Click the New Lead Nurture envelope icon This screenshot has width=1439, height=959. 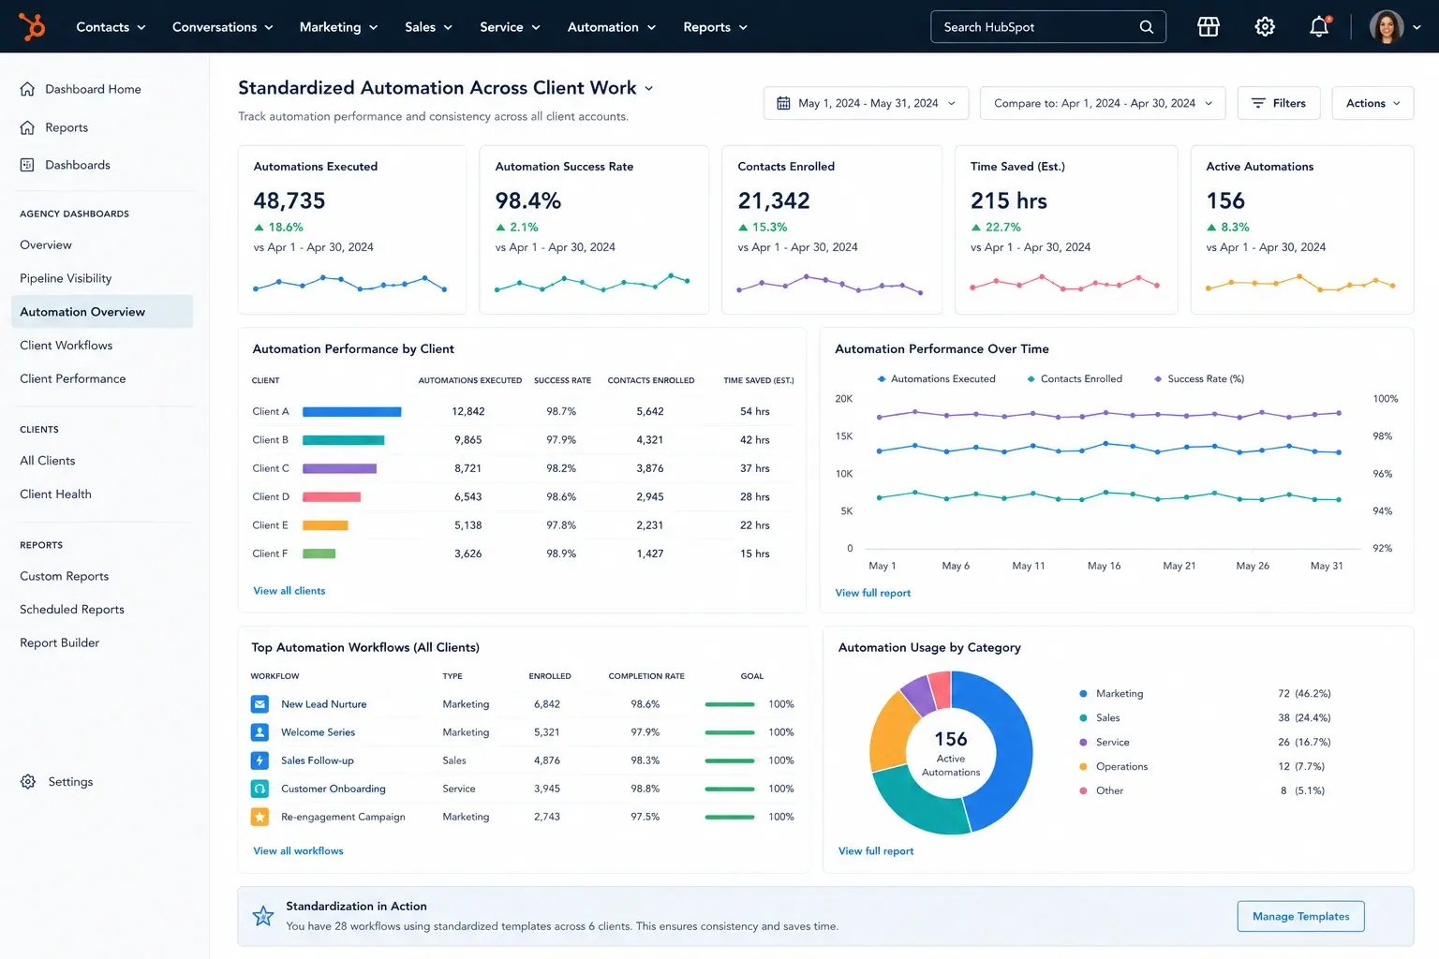coord(260,704)
